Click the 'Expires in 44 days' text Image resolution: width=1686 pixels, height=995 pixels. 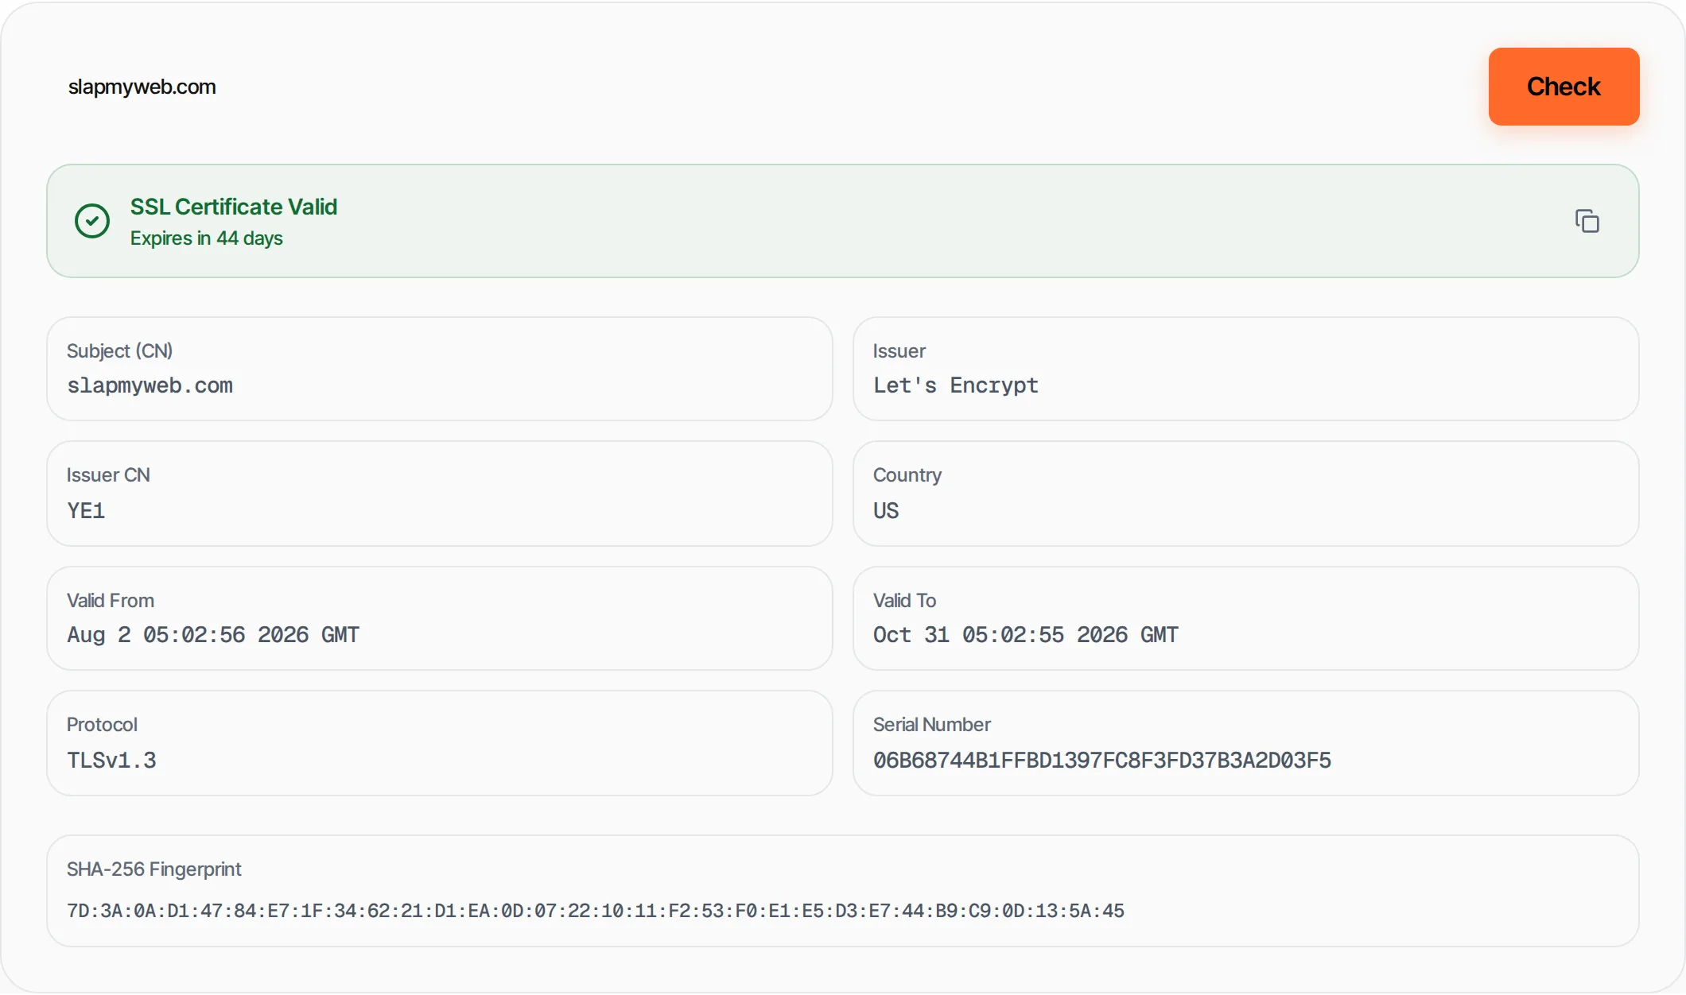pyautogui.click(x=207, y=238)
